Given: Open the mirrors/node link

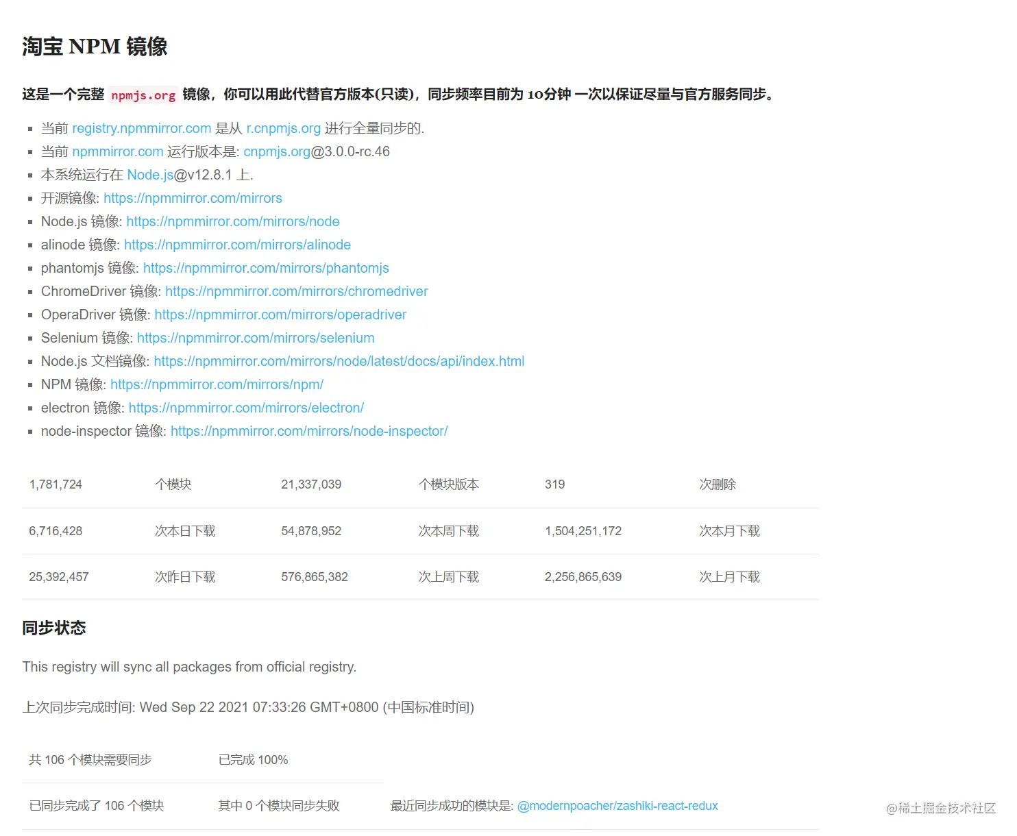Looking at the screenshot, I should tap(233, 221).
